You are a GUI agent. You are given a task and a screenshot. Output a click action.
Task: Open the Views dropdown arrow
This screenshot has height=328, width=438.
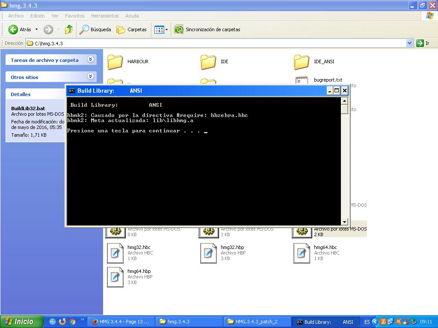(167, 29)
